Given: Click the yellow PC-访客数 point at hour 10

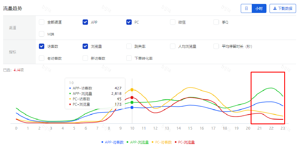Looking at the screenshot, I should (x=132, y=90).
